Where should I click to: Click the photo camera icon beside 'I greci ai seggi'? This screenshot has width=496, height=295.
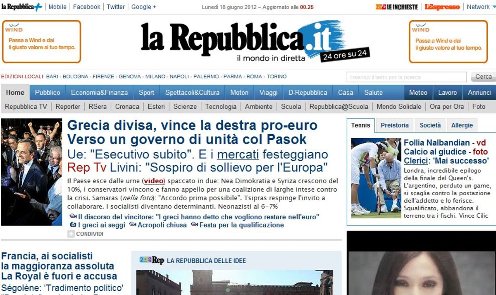coord(73,225)
